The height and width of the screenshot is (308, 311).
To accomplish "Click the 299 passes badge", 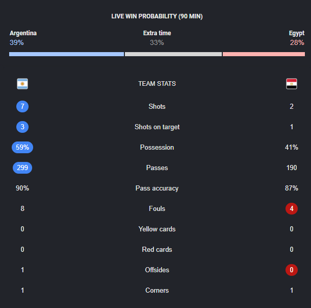I will pyautogui.click(x=22, y=168).
